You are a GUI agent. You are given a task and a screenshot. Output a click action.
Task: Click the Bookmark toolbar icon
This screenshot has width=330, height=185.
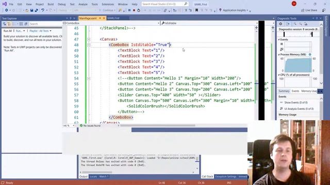click(x=196, y=10)
